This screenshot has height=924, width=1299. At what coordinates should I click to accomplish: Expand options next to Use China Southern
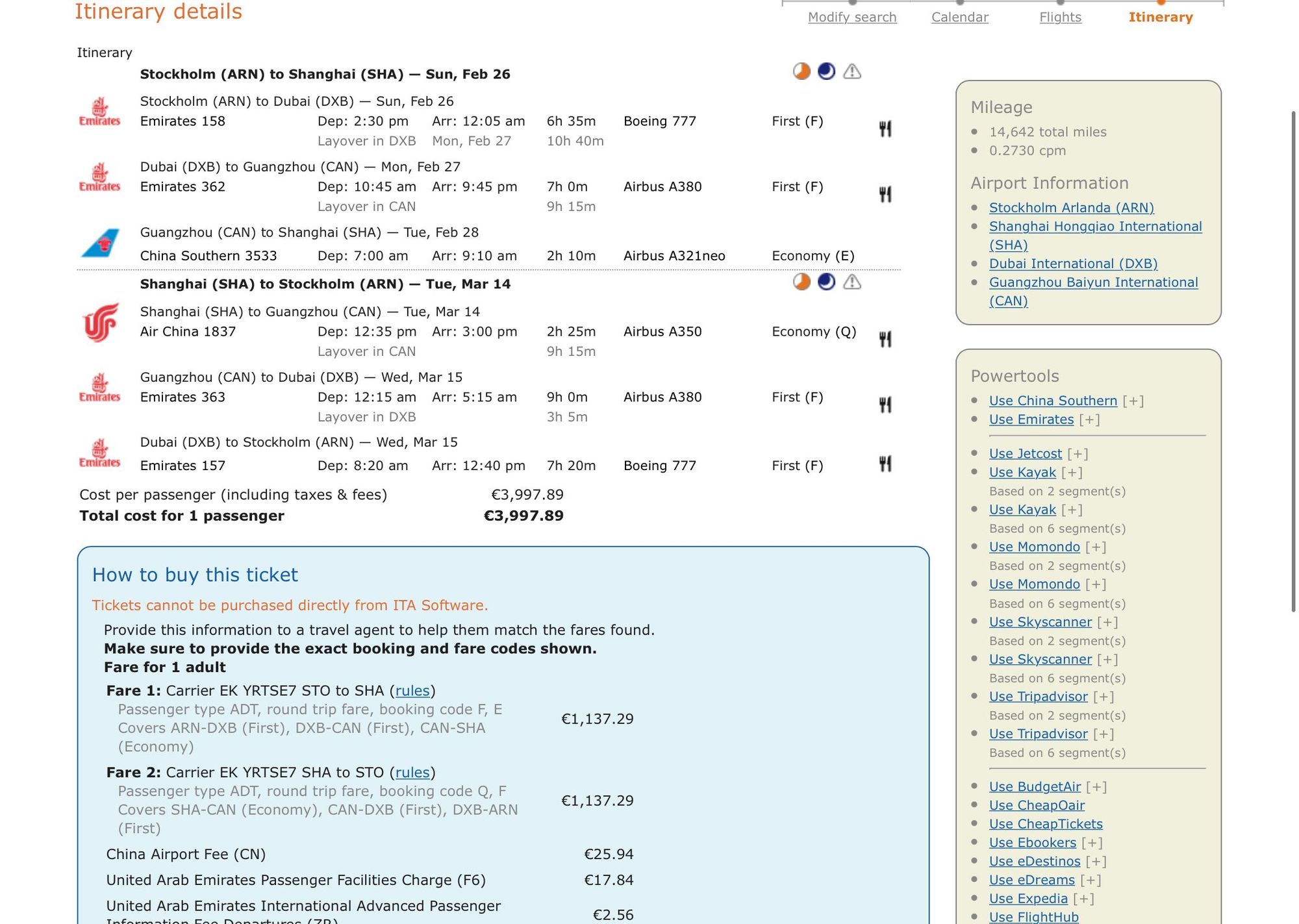coord(1133,401)
